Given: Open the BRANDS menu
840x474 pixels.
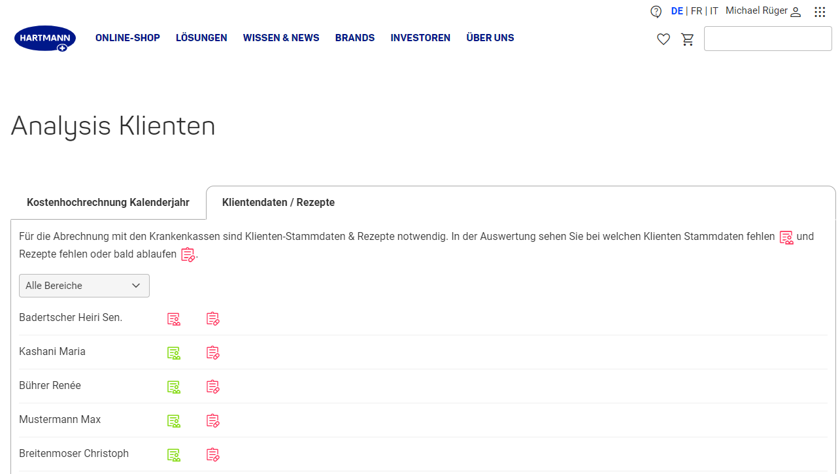Looking at the screenshot, I should tap(355, 38).
